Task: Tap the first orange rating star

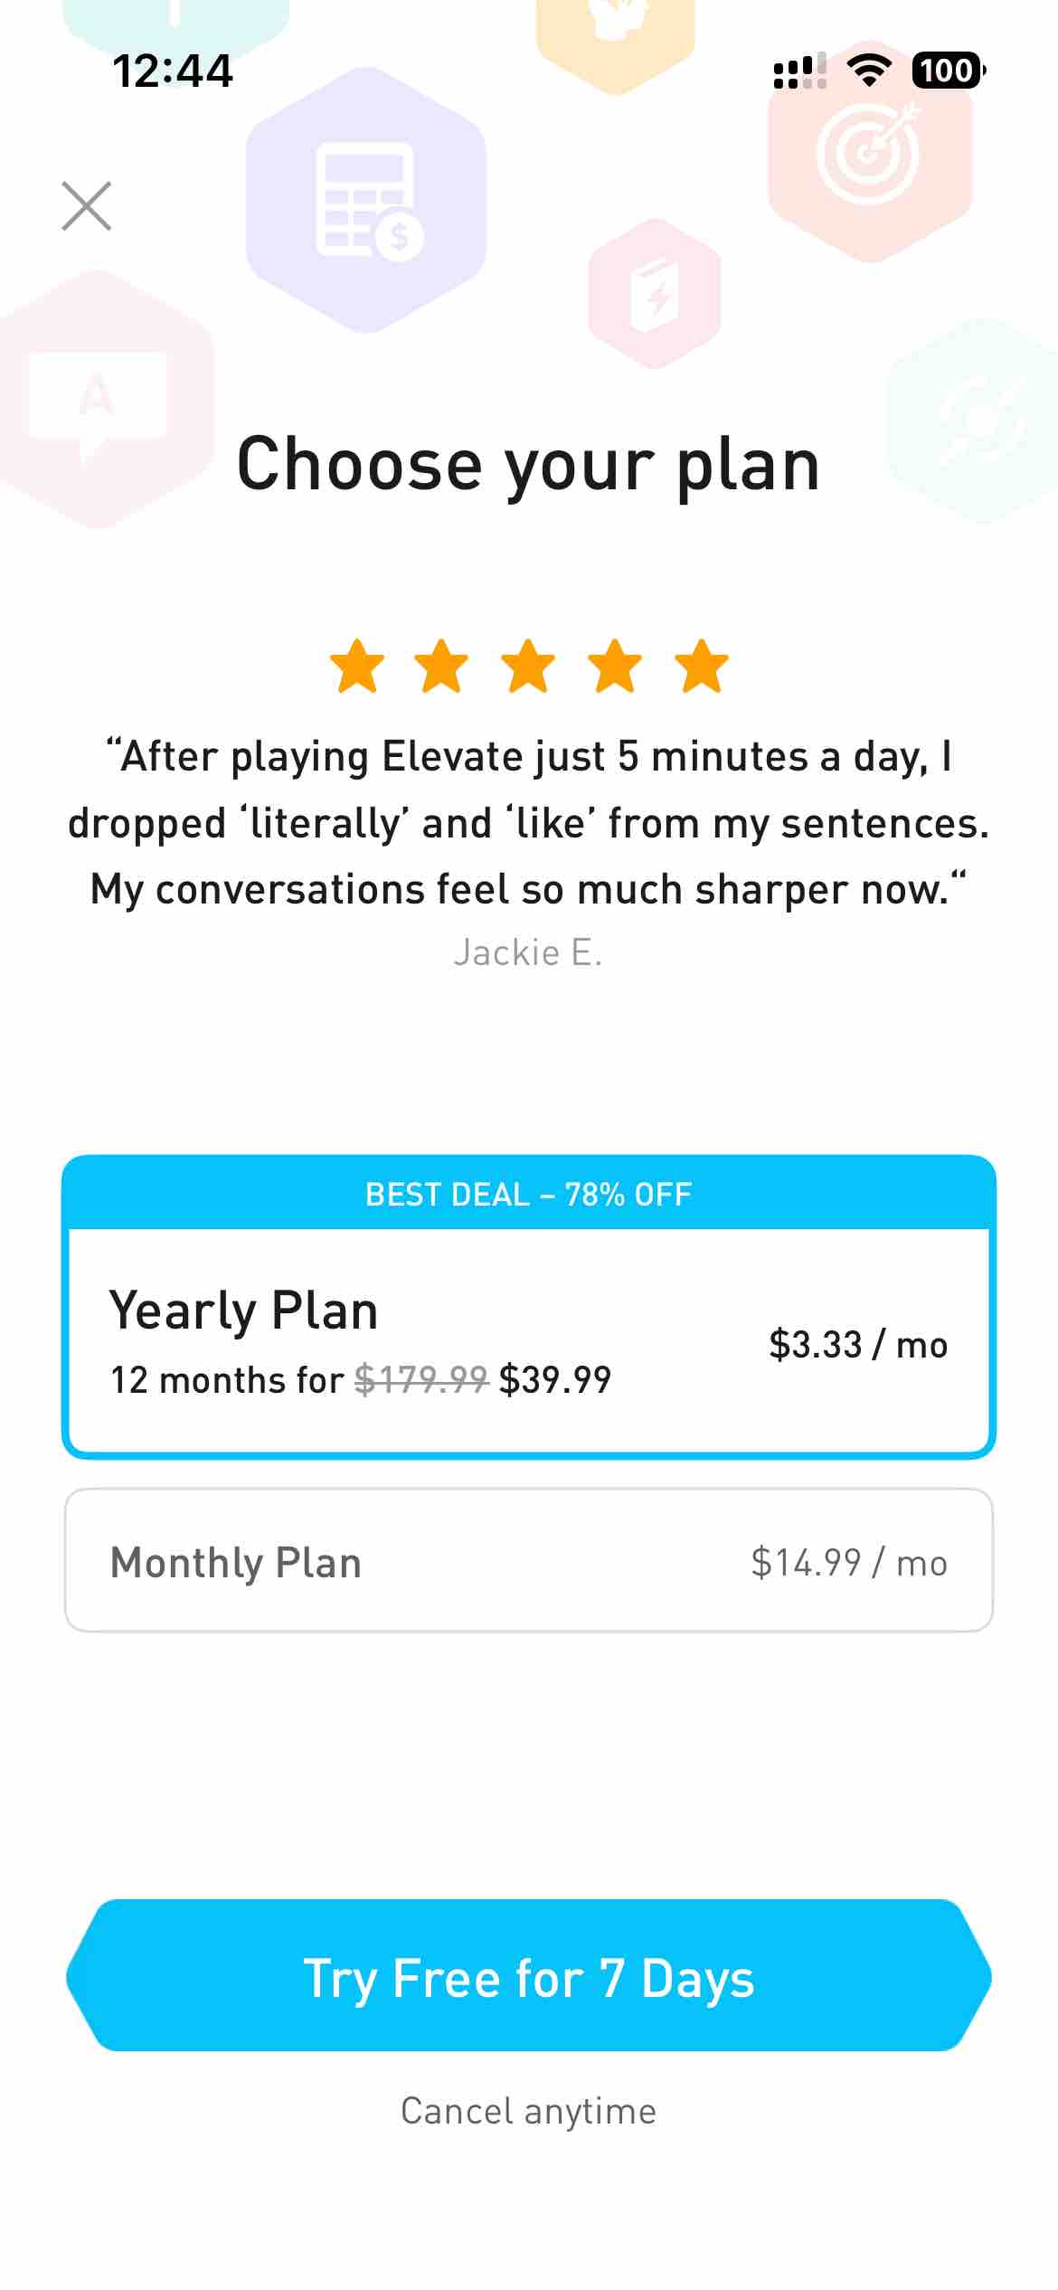Action: 357,667
